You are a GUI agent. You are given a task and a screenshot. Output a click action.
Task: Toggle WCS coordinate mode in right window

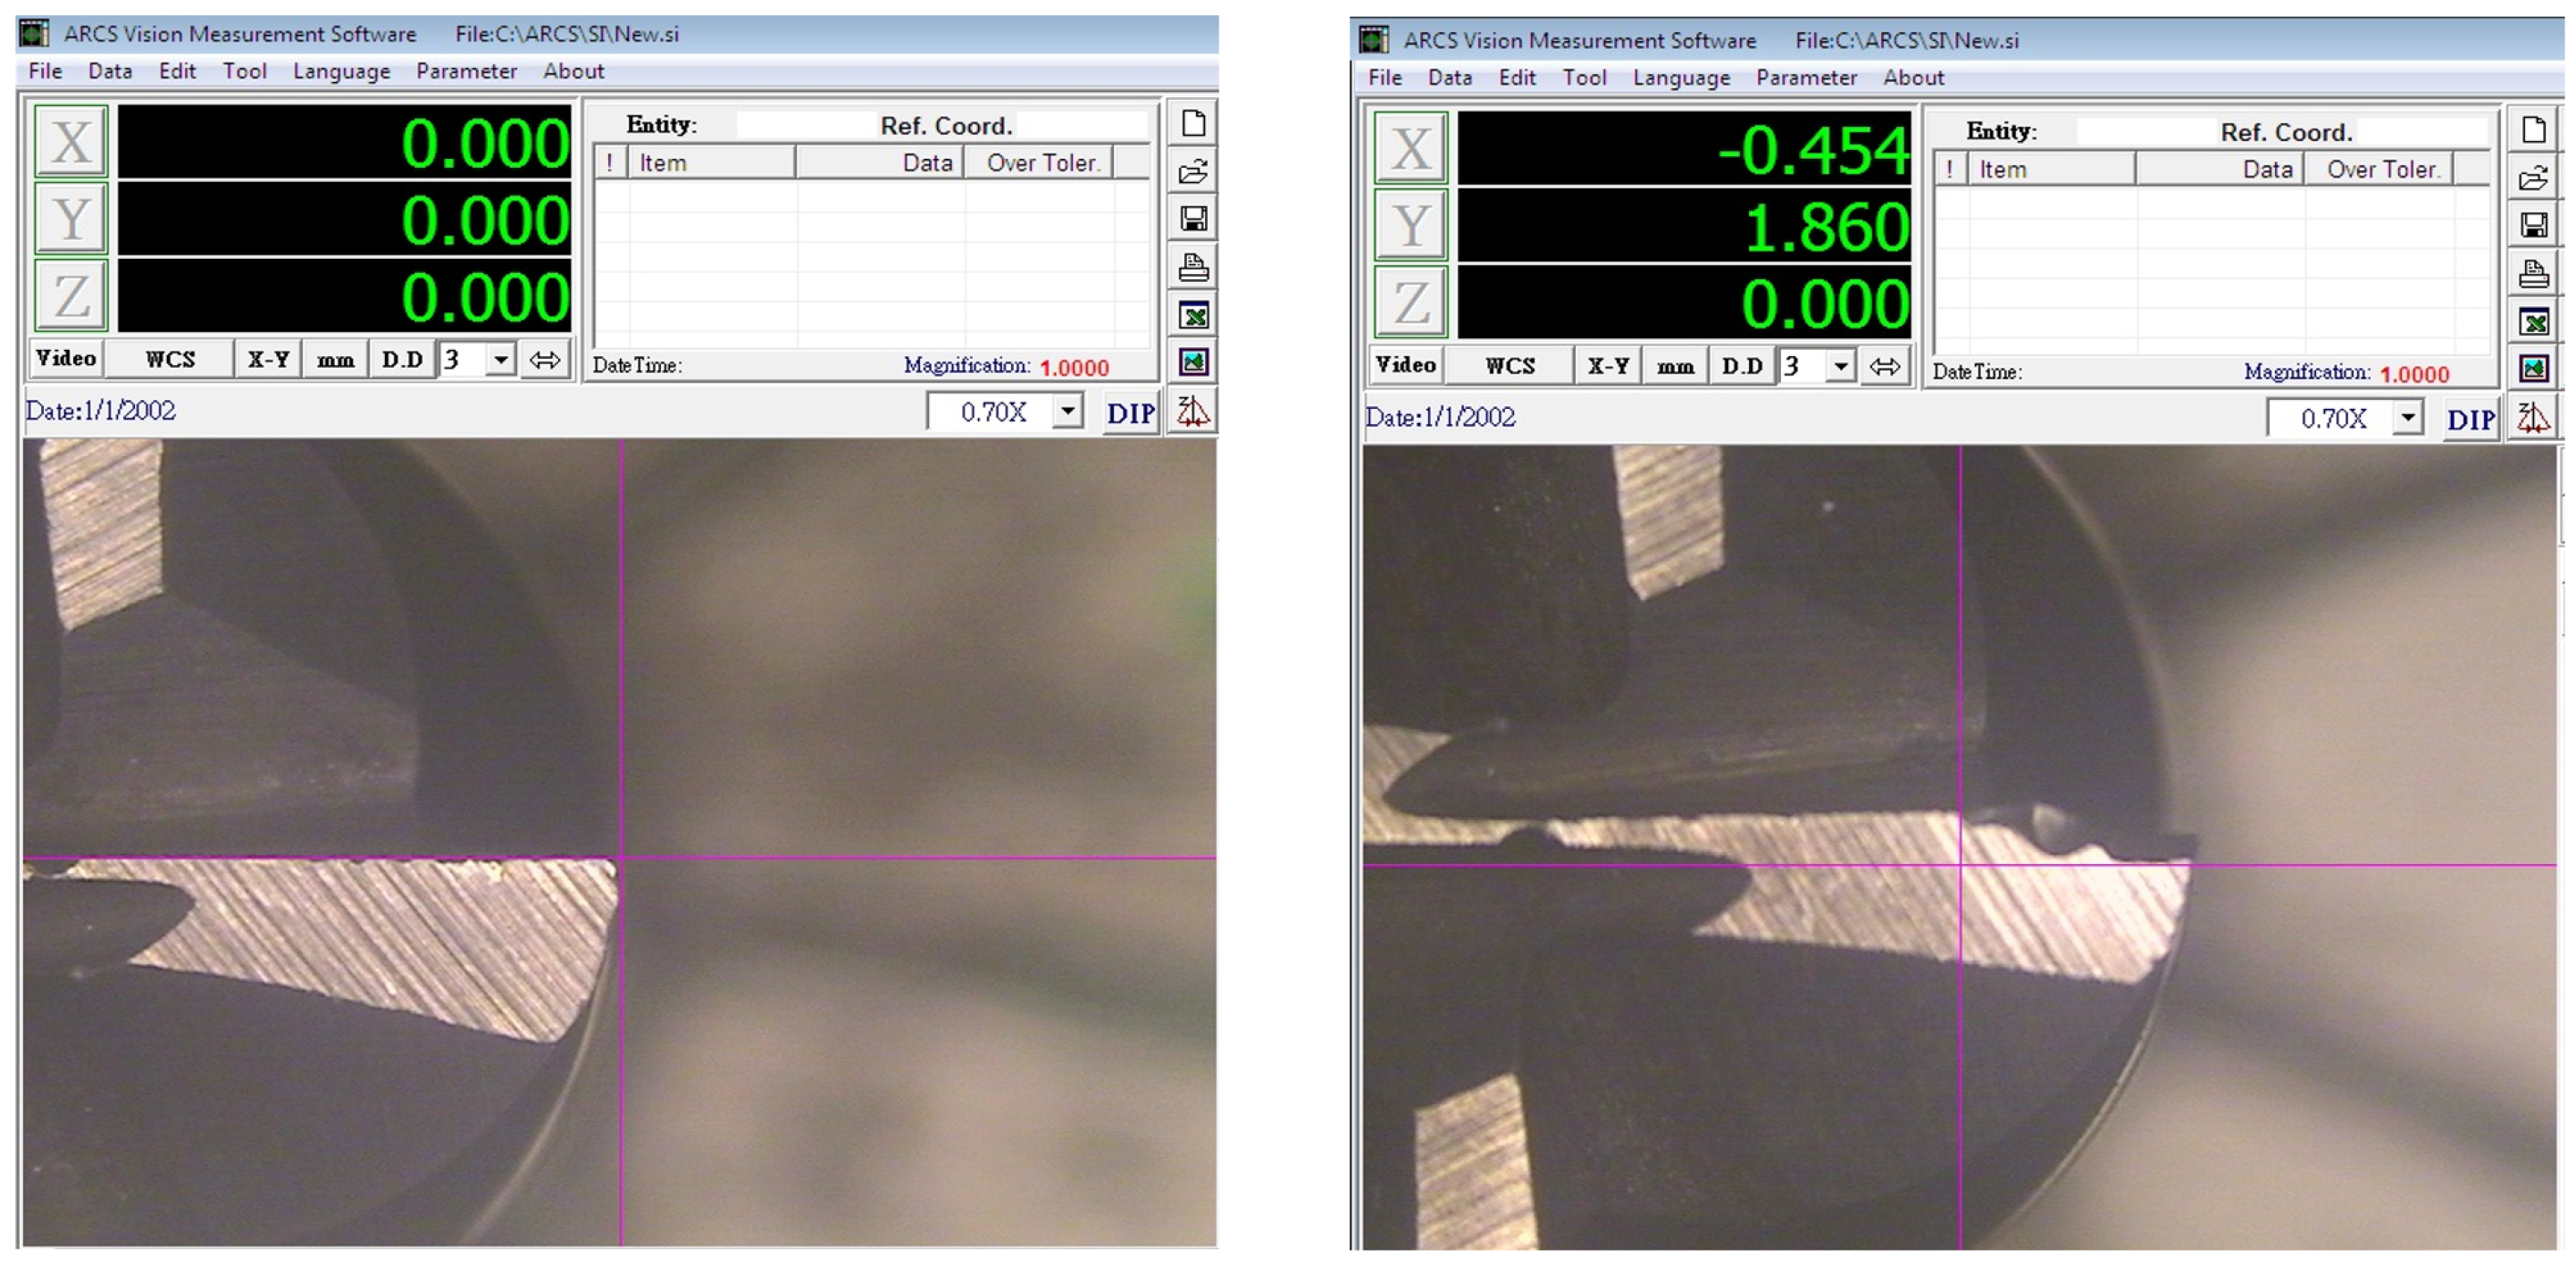point(1509,366)
